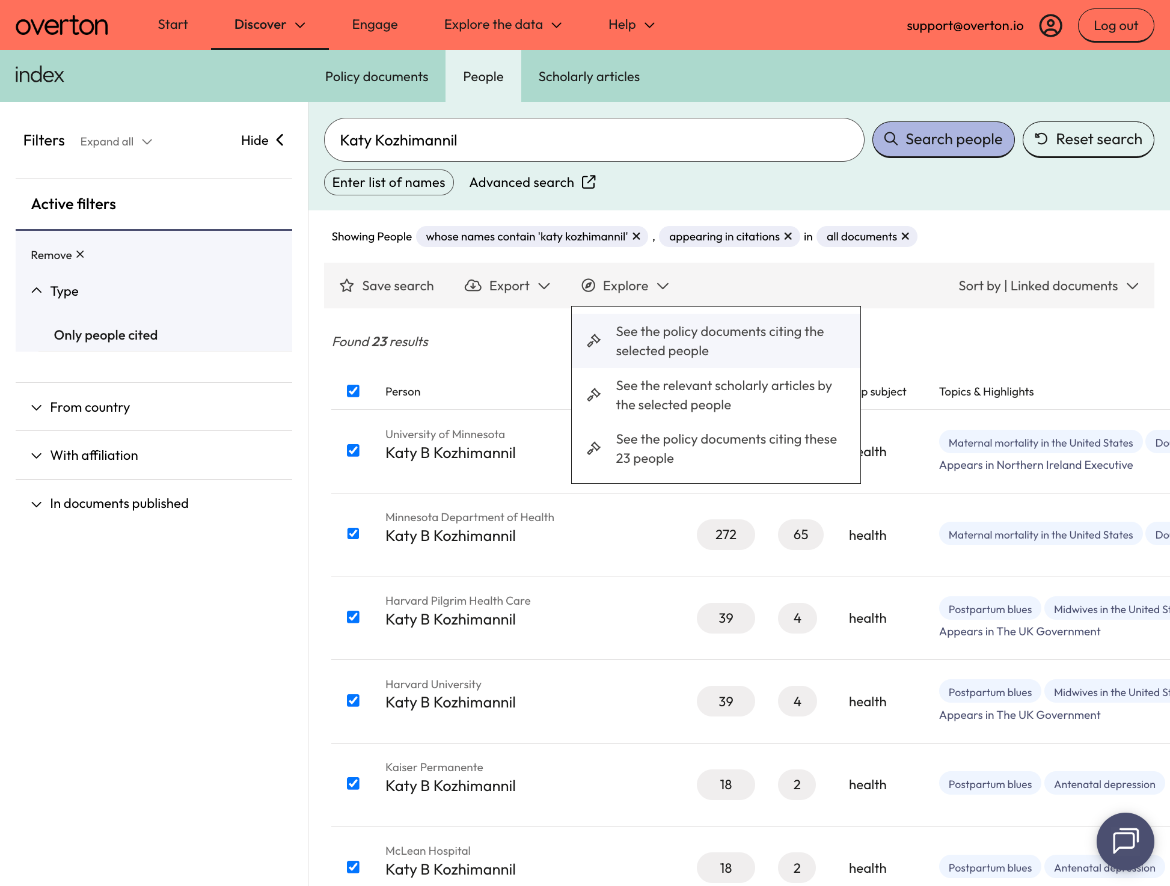Uncheck the Minnesota Department of Health checkbox
This screenshot has height=886, width=1170.
(x=353, y=533)
